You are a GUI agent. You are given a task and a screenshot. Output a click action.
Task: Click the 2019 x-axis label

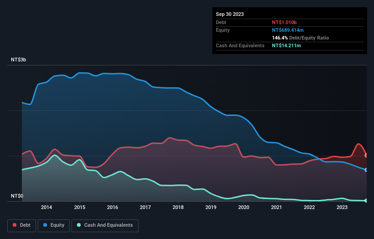click(x=211, y=207)
